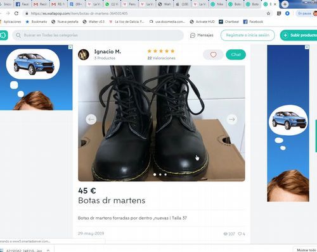This screenshot has height=252, width=317.
Task: Click Regístrate o inicia sesión button
Action: click(248, 35)
